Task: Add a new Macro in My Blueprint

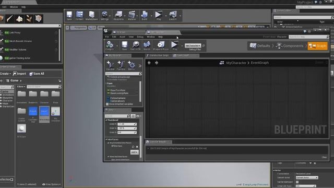Action: (x=132, y=65)
